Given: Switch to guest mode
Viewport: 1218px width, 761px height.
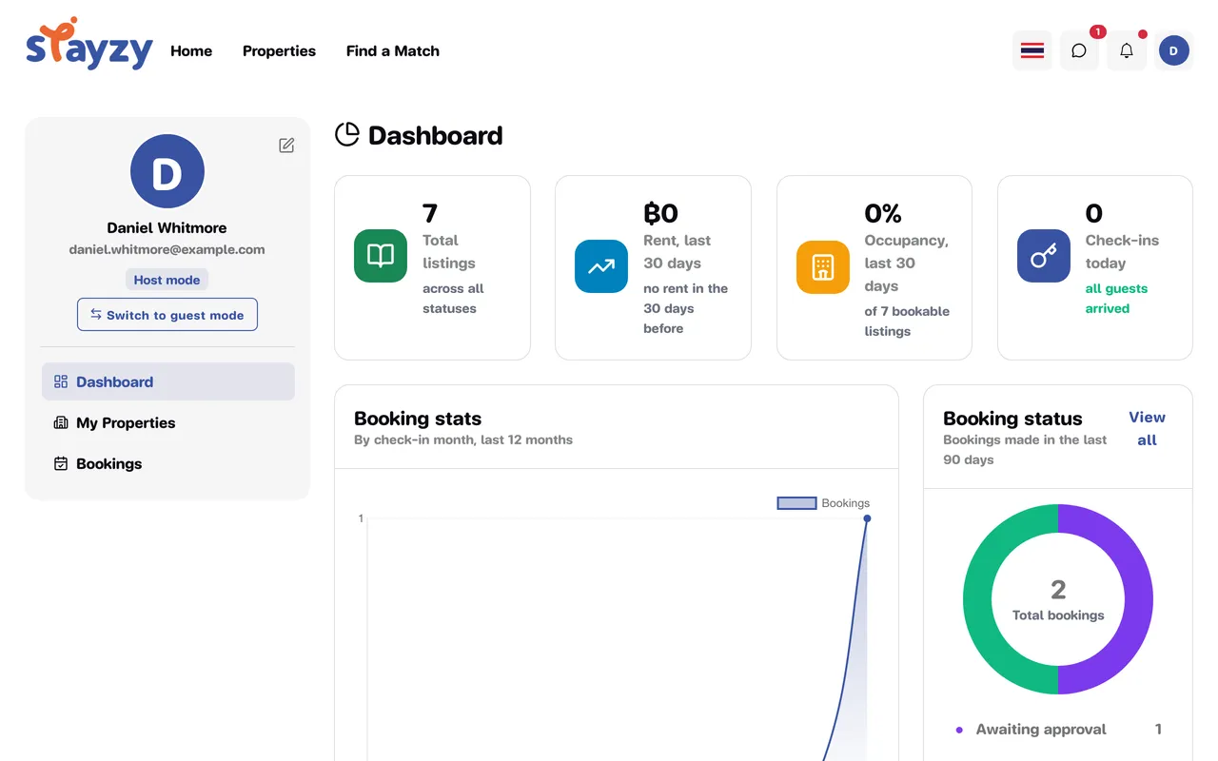Looking at the screenshot, I should point(167,315).
